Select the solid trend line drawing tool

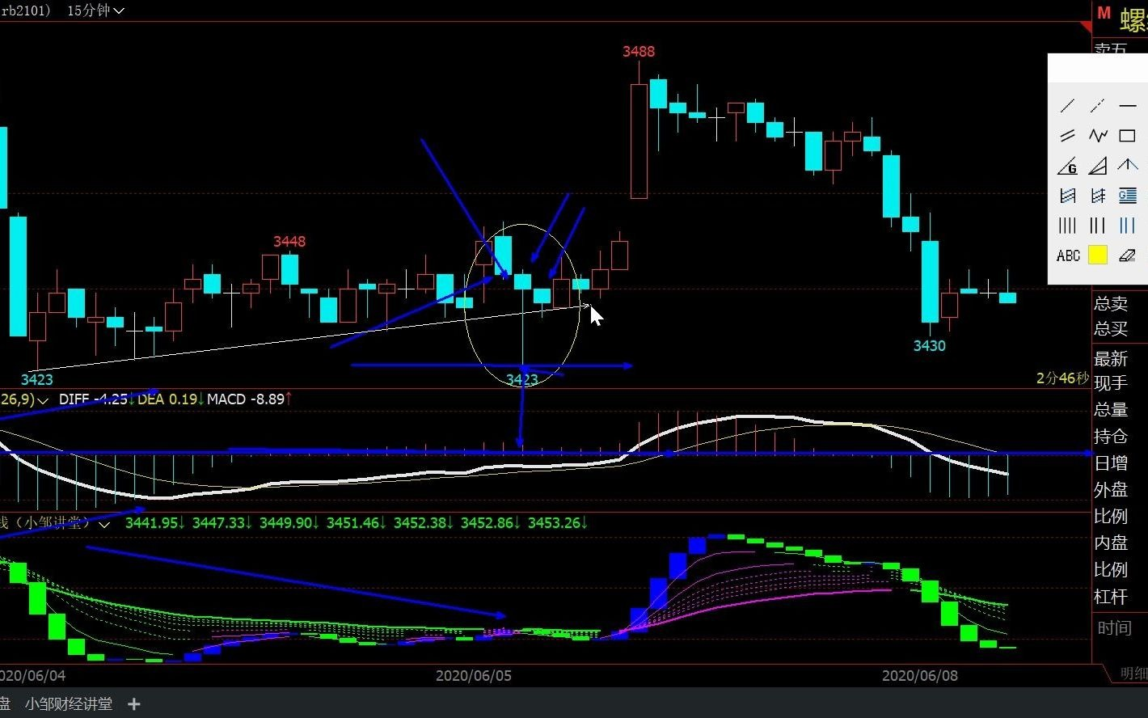coord(1067,106)
